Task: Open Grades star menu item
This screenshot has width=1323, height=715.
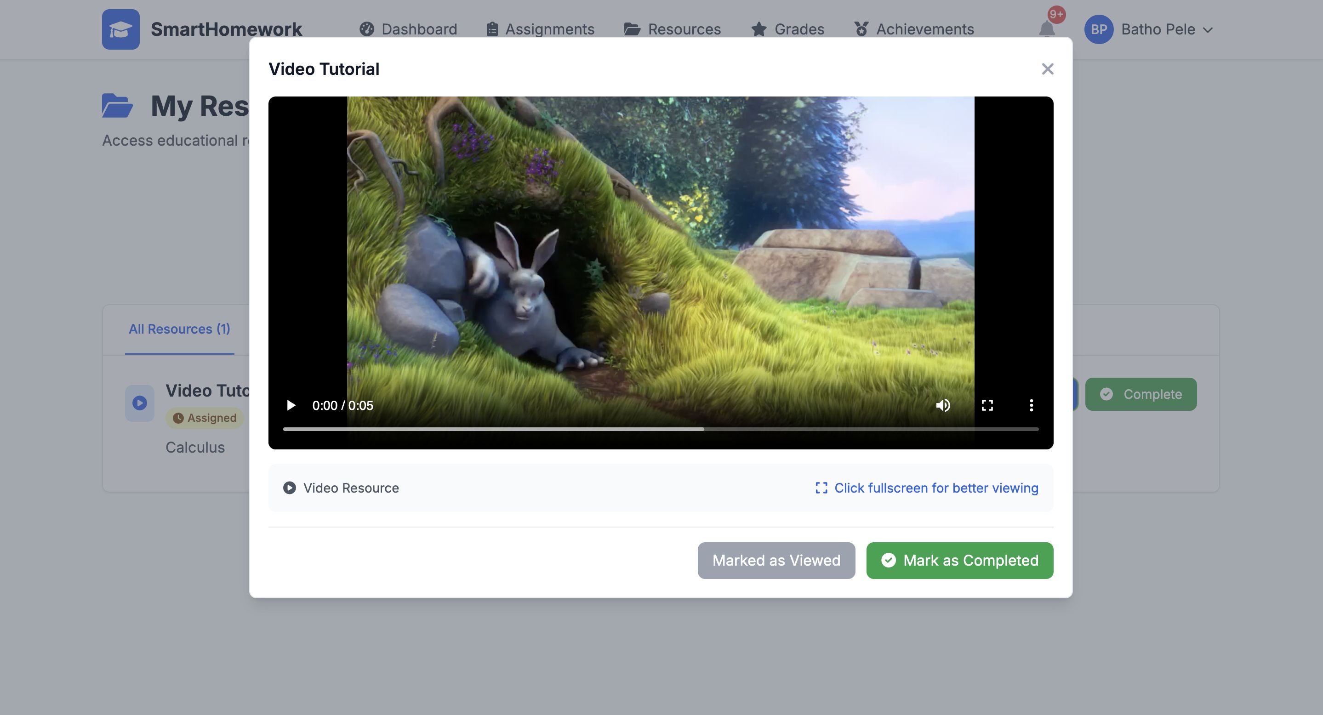Action: (788, 29)
